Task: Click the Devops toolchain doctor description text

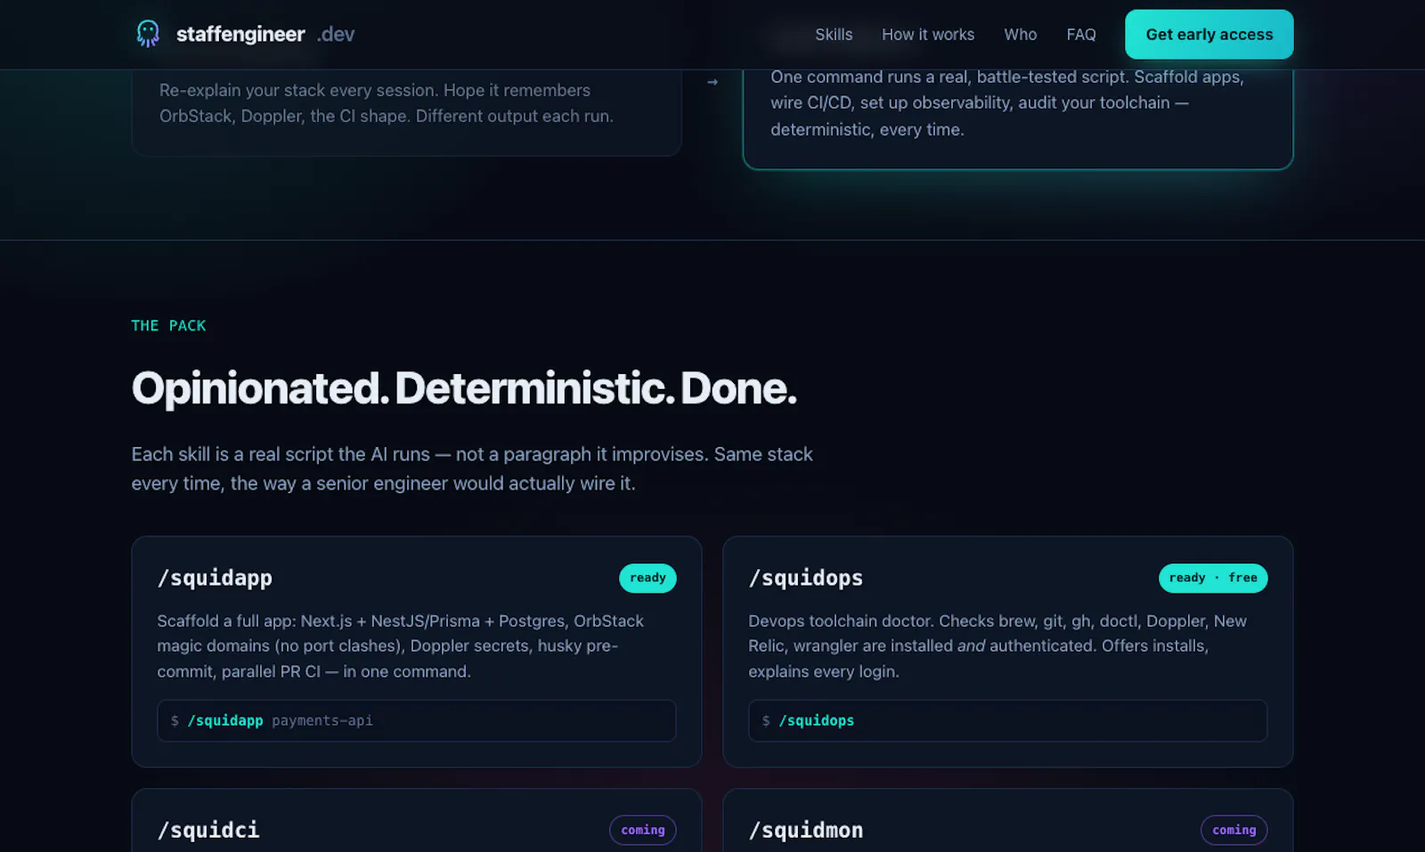Action: 997,646
